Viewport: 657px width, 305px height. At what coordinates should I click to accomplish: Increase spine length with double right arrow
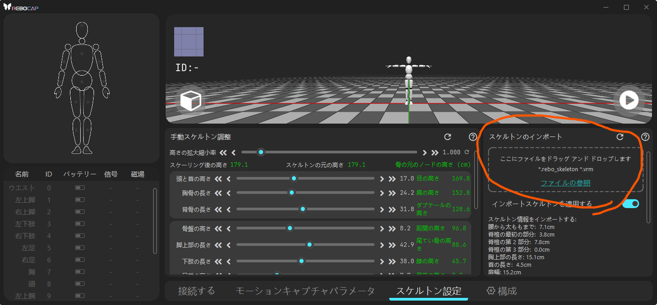(391, 209)
